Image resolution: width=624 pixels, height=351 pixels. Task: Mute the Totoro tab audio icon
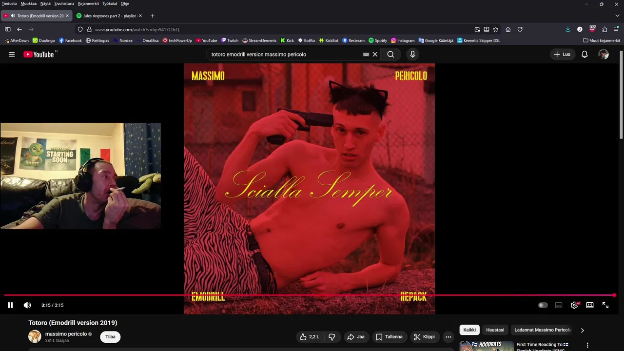click(13, 16)
